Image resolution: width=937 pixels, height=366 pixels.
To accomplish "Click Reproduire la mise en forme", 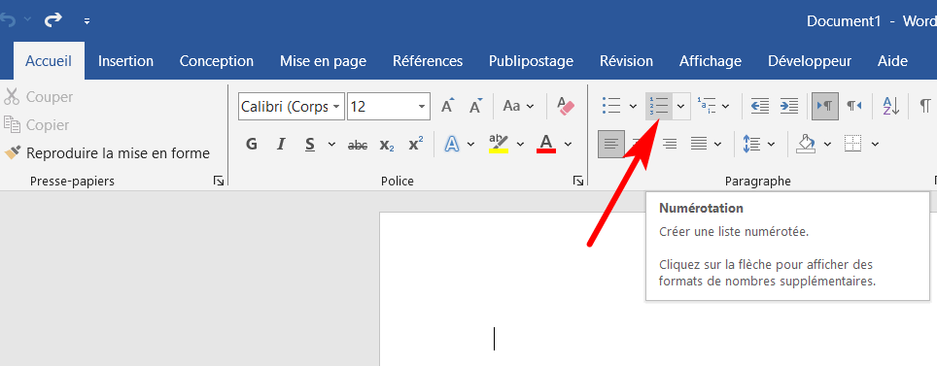I will click(x=118, y=153).
